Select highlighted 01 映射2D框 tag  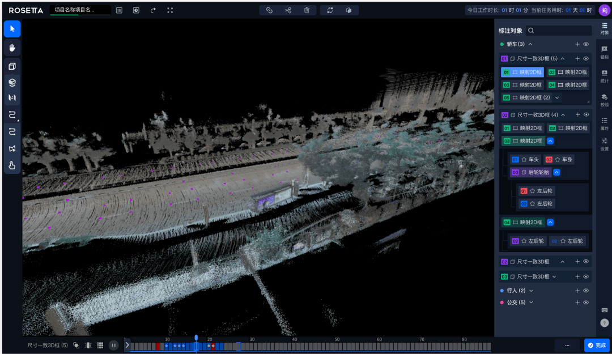[522, 72]
